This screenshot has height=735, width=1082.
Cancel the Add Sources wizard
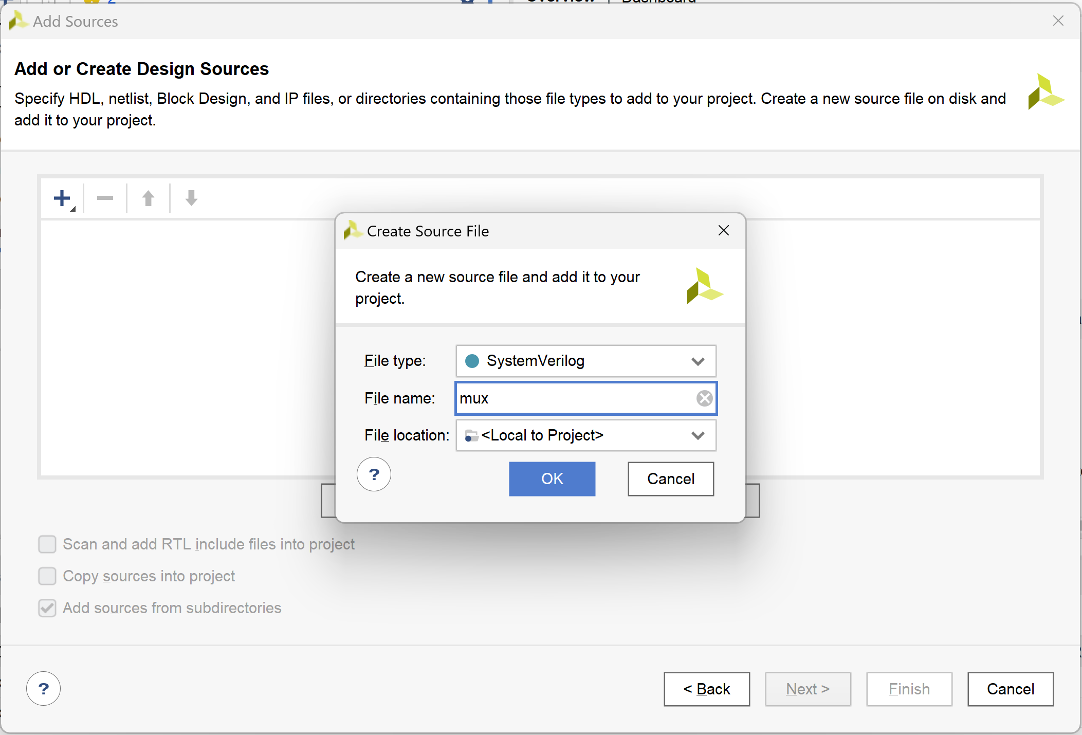click(1011, 689)
